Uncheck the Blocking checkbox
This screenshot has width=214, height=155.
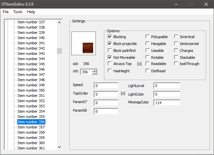click(110, 36)
